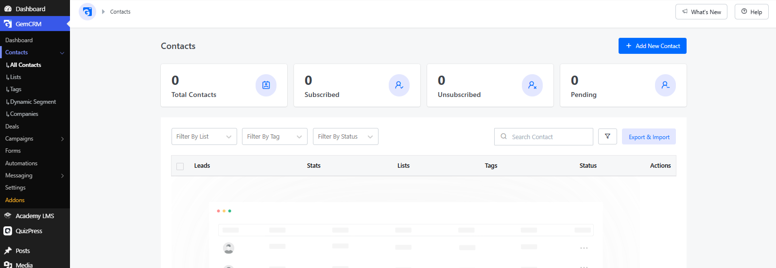Click the breadcrumb arrow before Contacts
Image resolution: width=776 pixels, height=268 pixels.
pos(103,12)
